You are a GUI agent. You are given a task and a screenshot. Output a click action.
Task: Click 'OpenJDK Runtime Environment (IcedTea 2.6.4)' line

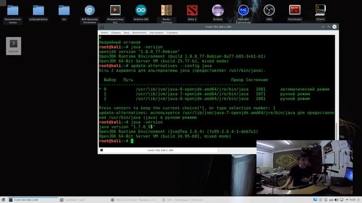(x=179, y=131)
